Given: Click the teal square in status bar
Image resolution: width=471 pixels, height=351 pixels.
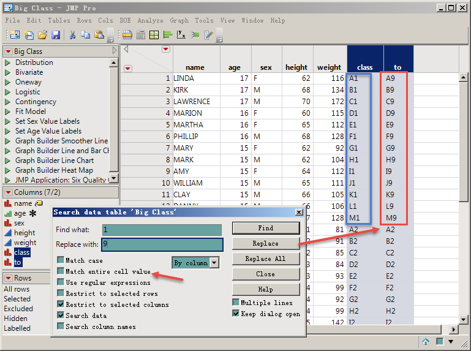Looking at the screenshot, I should click(439, 341).
